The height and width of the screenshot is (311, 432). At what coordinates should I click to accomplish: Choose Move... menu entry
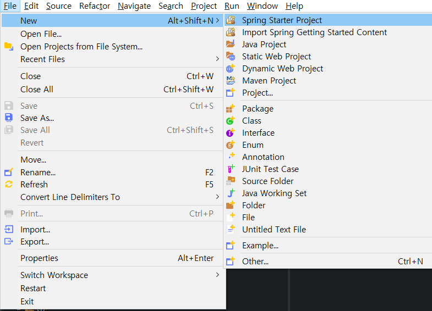(112, 159)
